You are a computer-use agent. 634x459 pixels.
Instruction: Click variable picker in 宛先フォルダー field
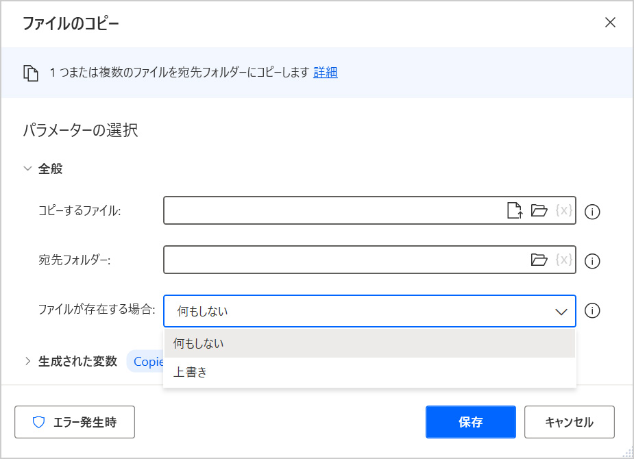(563, 260)
